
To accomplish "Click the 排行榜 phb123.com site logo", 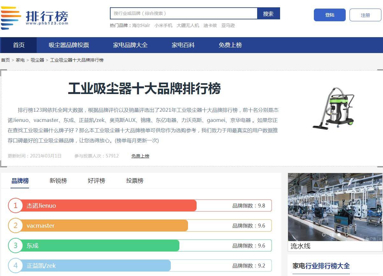I will click(x=34, y=18).
